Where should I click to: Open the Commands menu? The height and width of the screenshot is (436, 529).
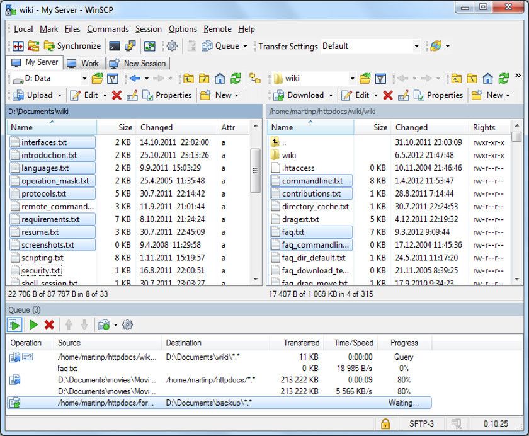tap(108, 29)
